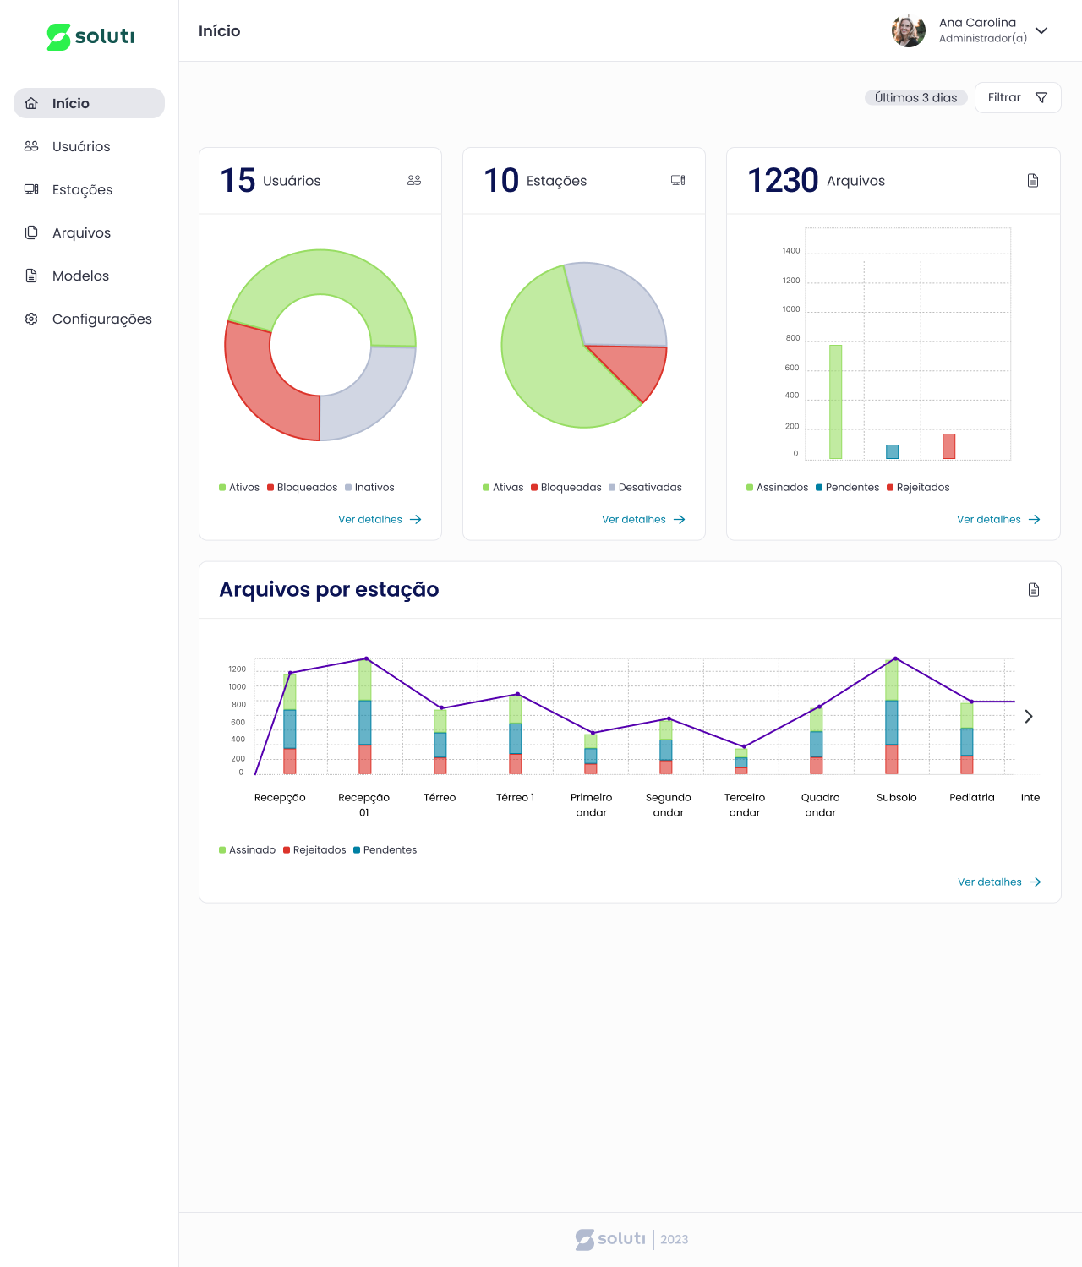Click the Soluti logo in sidebar
Image resolution: width=1082 pixels, height=1267 pixels.
(x=90, y=36)
